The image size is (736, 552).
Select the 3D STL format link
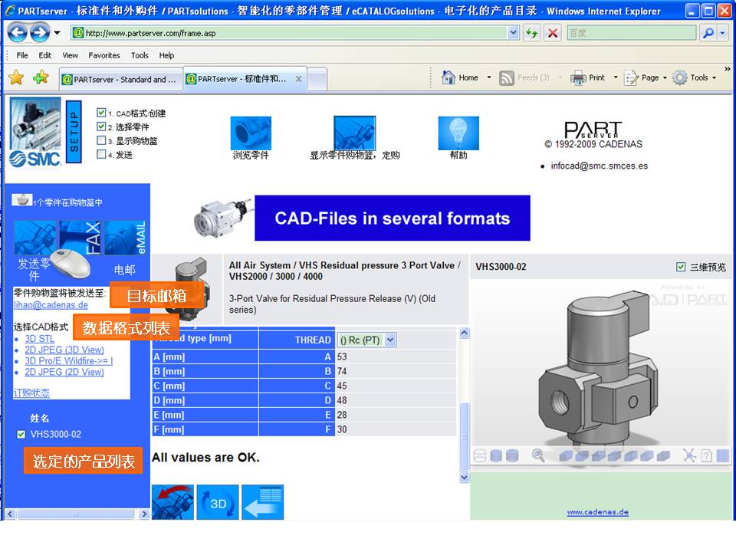pos(39,338)
